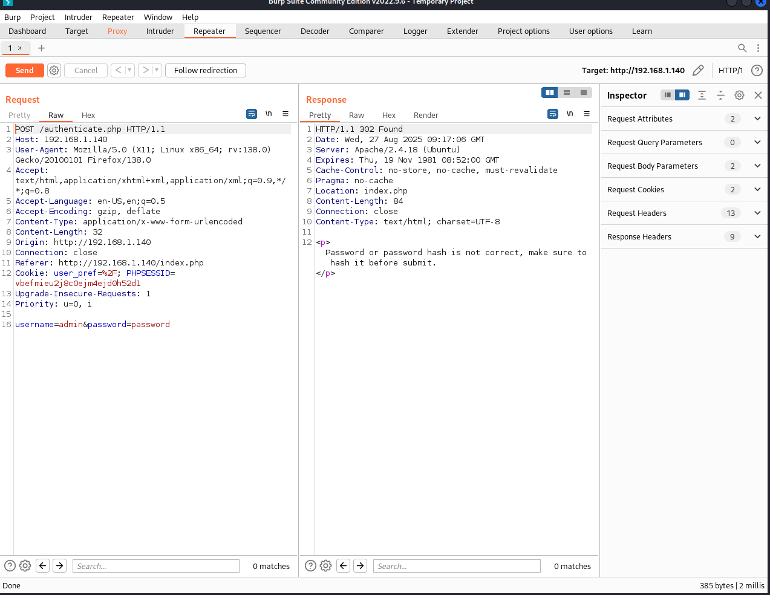Switch to combined tabbed request/response layout
This screenshot has width=770, height=595.
584,93
